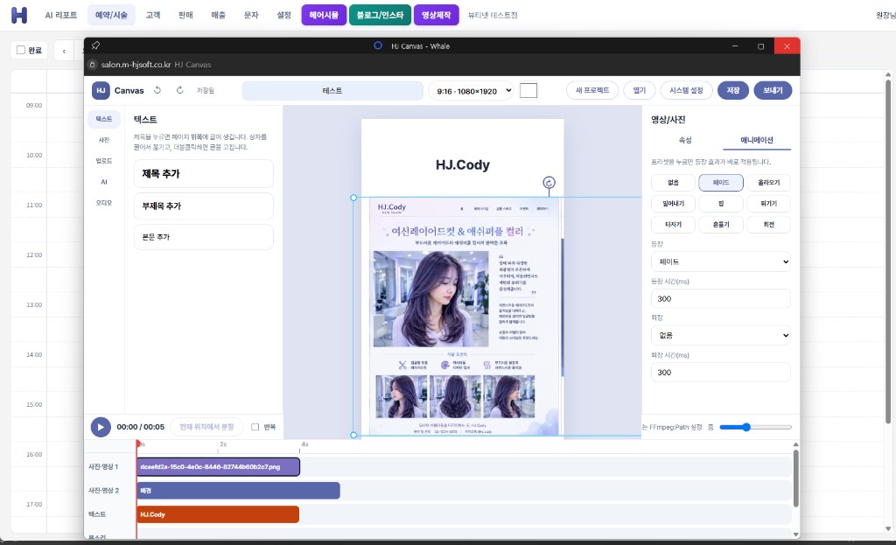The width and height of the screenshot is (896, 545).
Task: Click 본문 추가 to add body text
Action: coord(203,236)
